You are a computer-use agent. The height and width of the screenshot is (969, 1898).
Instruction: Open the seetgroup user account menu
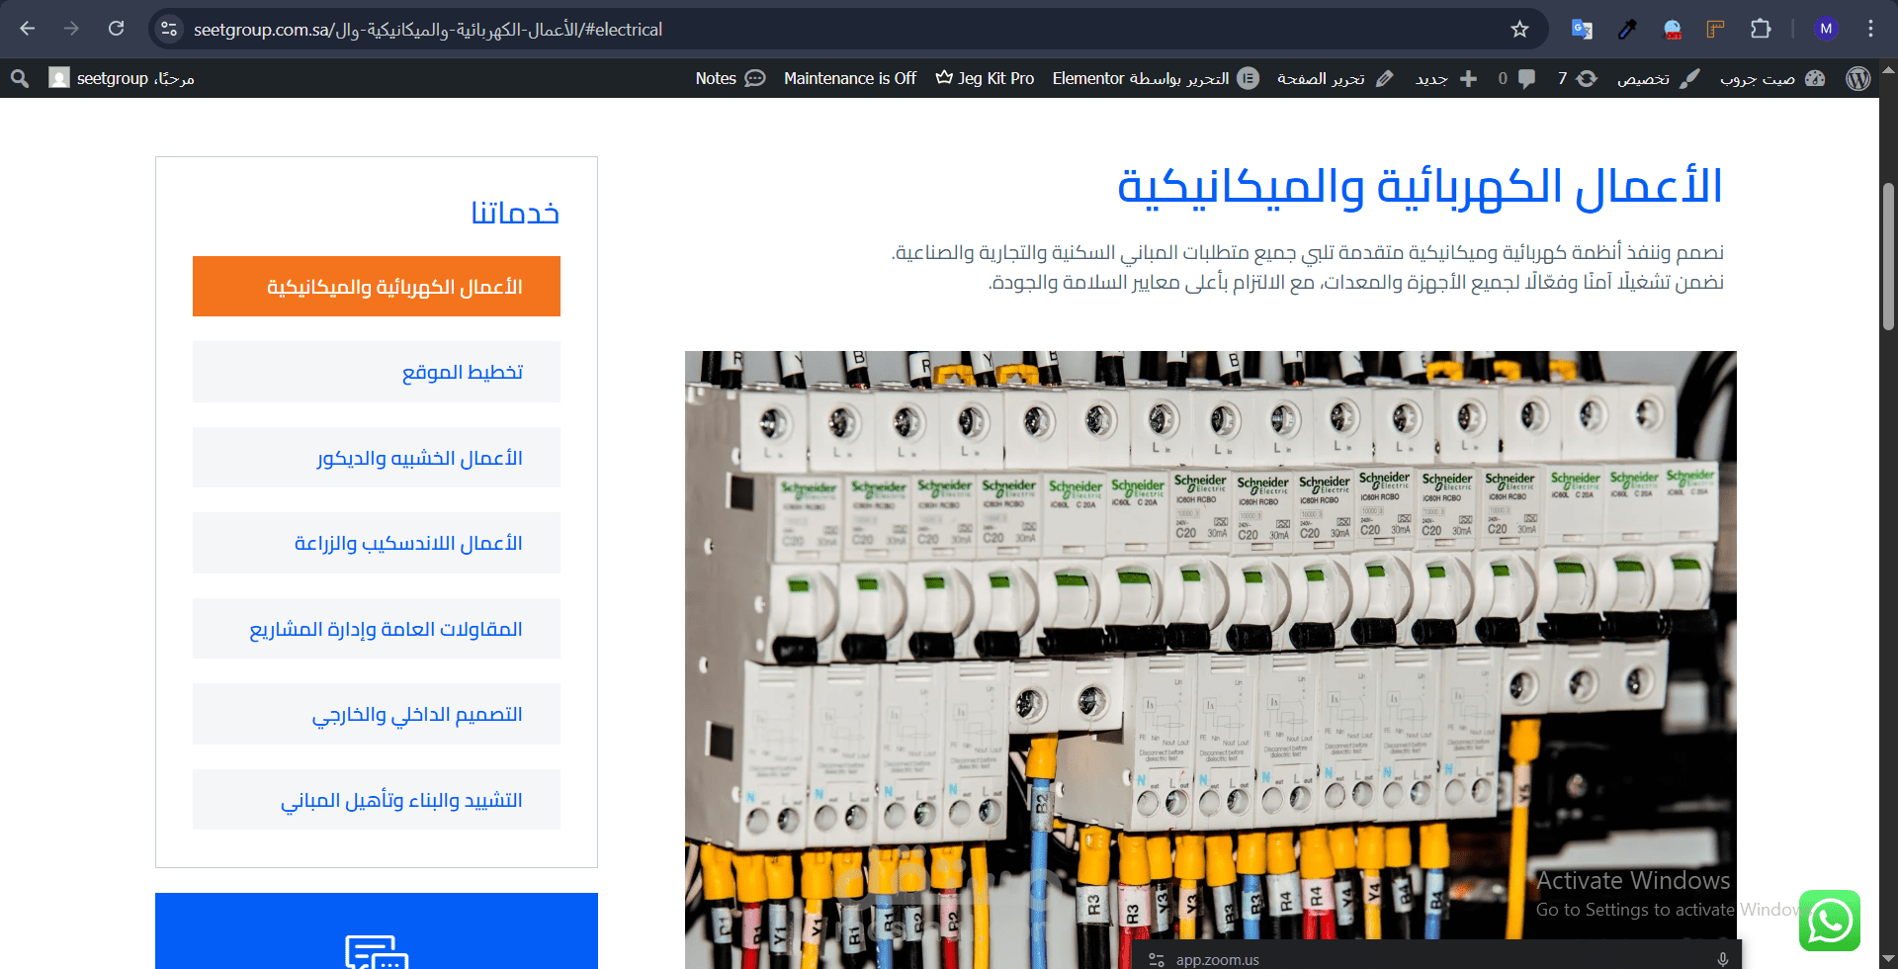point(122,78)
